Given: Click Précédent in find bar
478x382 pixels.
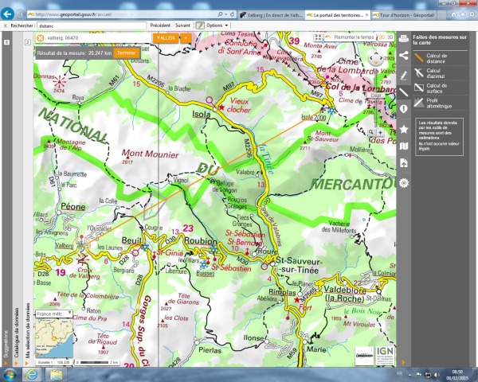Looking at the screenshot, I should (160, 25).
